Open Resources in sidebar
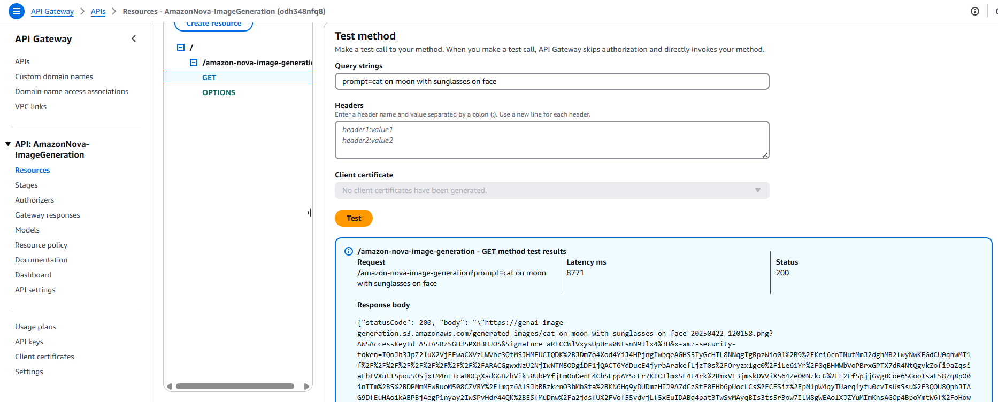998x402 pixels. coord(33,170)
